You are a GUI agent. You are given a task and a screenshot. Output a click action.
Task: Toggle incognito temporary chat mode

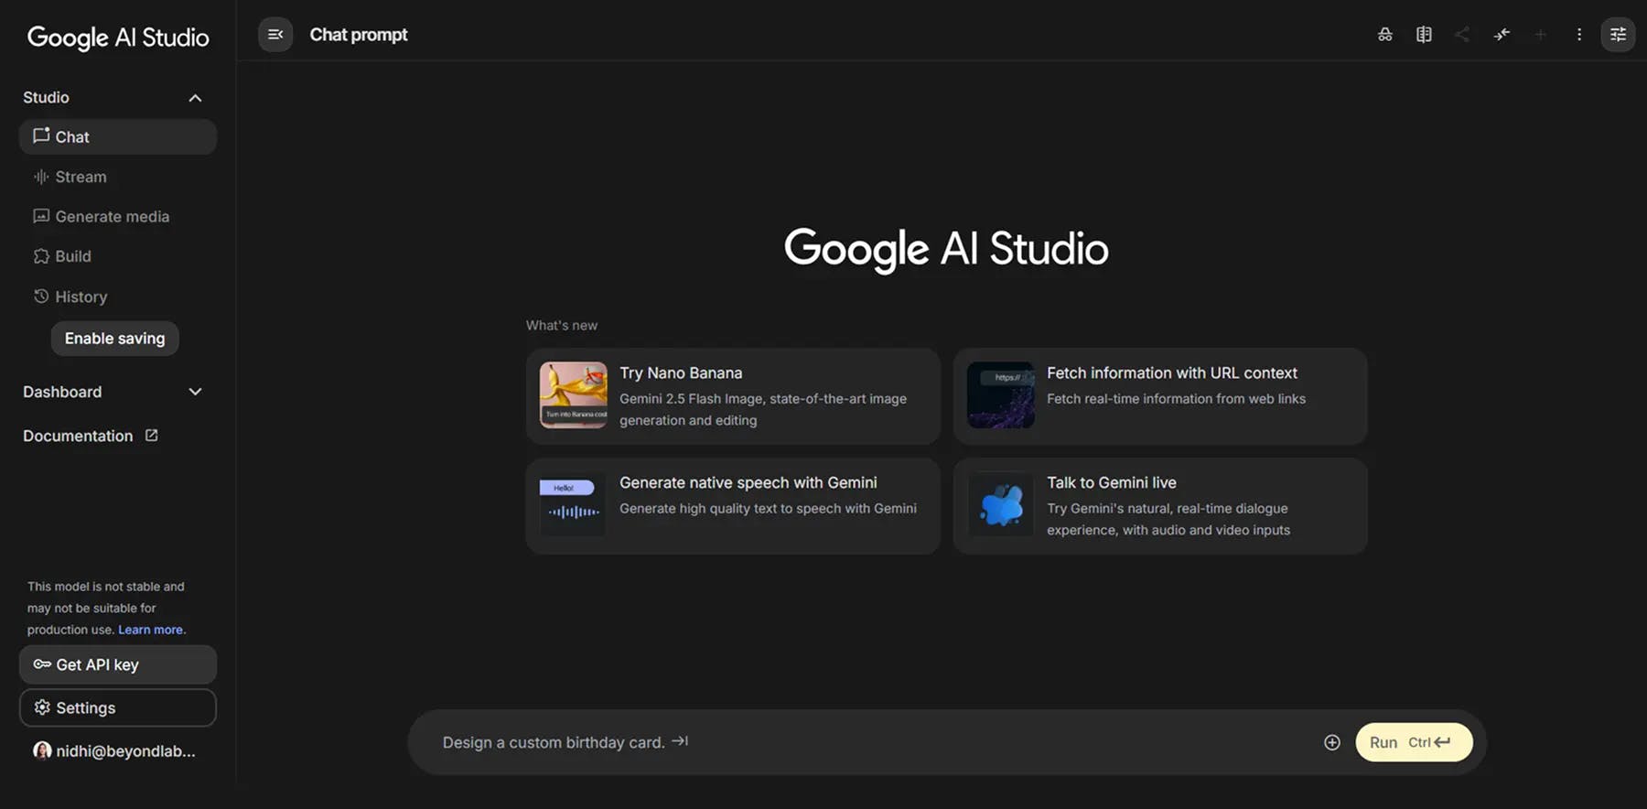(x=1384, y=35)
